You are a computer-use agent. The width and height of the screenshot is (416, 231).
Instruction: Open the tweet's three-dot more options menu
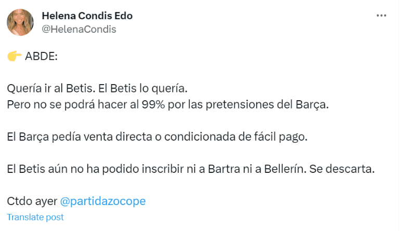pyautogui.click(x=382, y=16)
